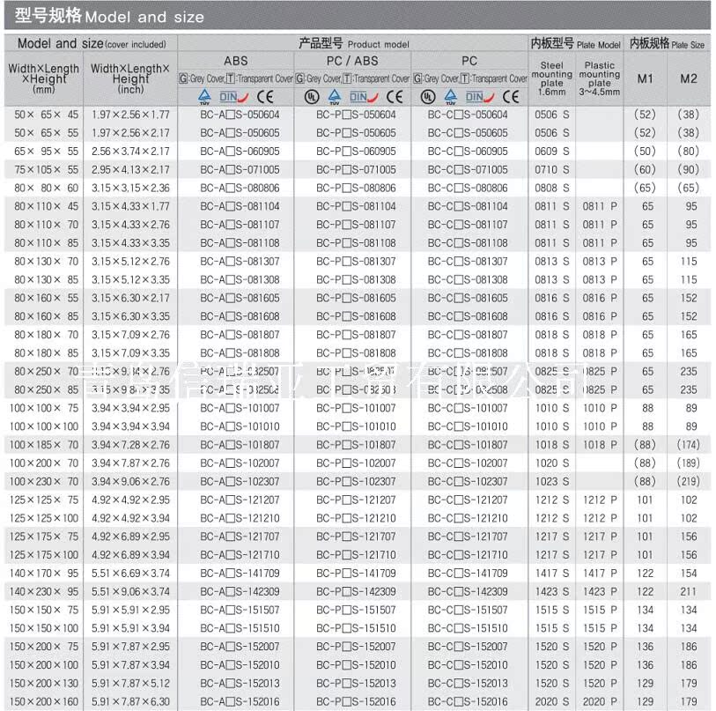This screenshot has width=716, height=711.
Task: Click the 产品型号 Product model header
Action: click(x=354, y=44)
